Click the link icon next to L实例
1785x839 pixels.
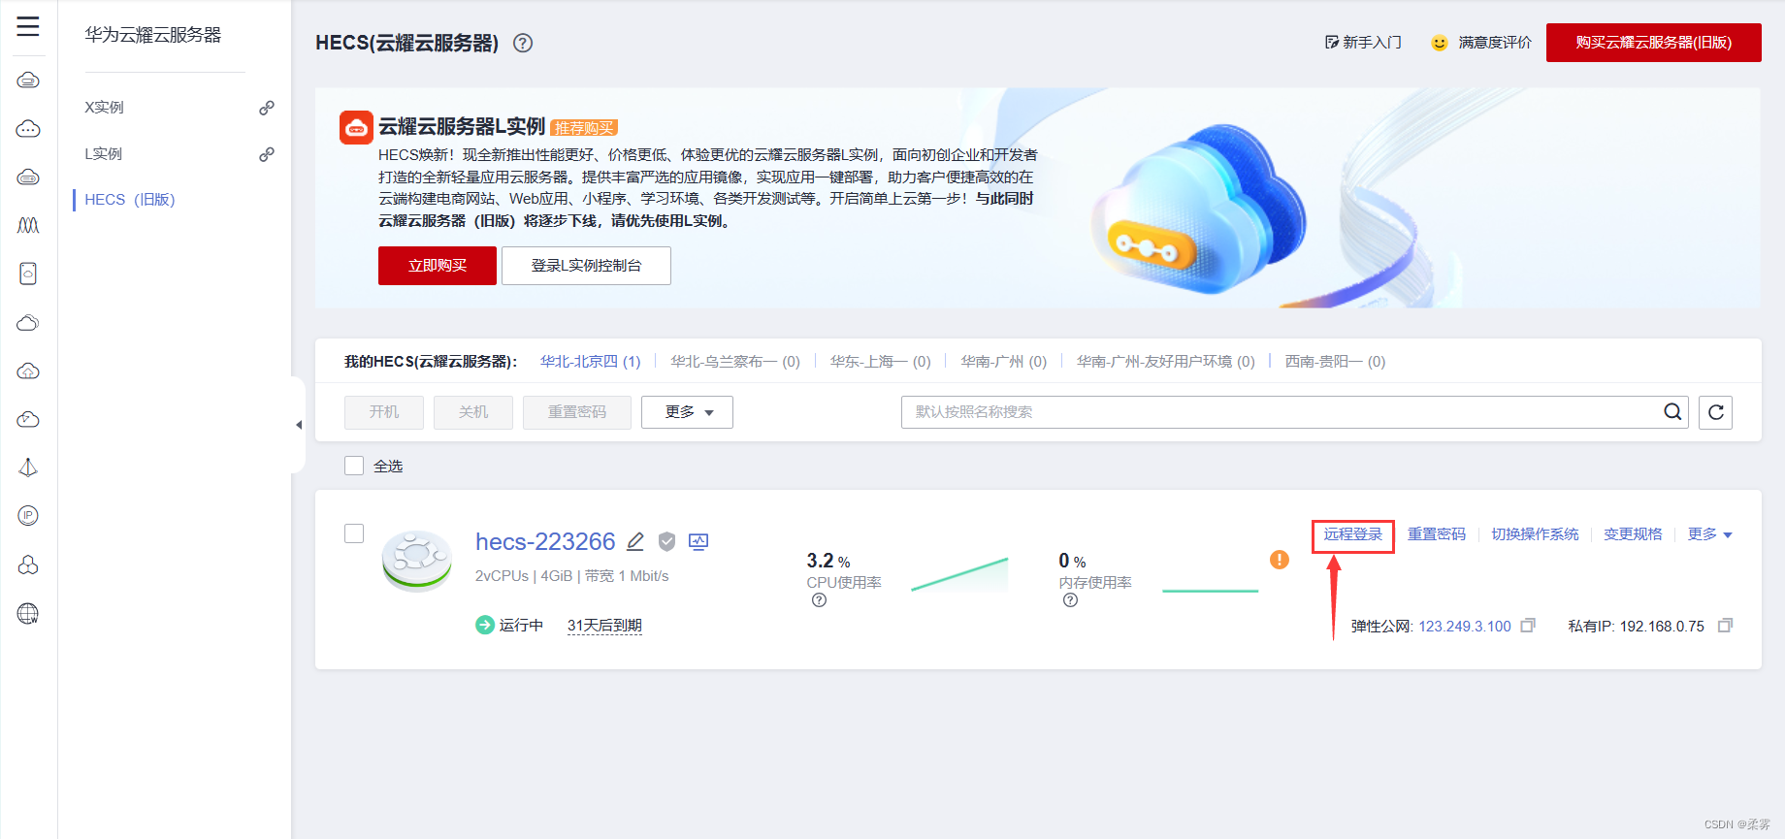coord(267,154)
